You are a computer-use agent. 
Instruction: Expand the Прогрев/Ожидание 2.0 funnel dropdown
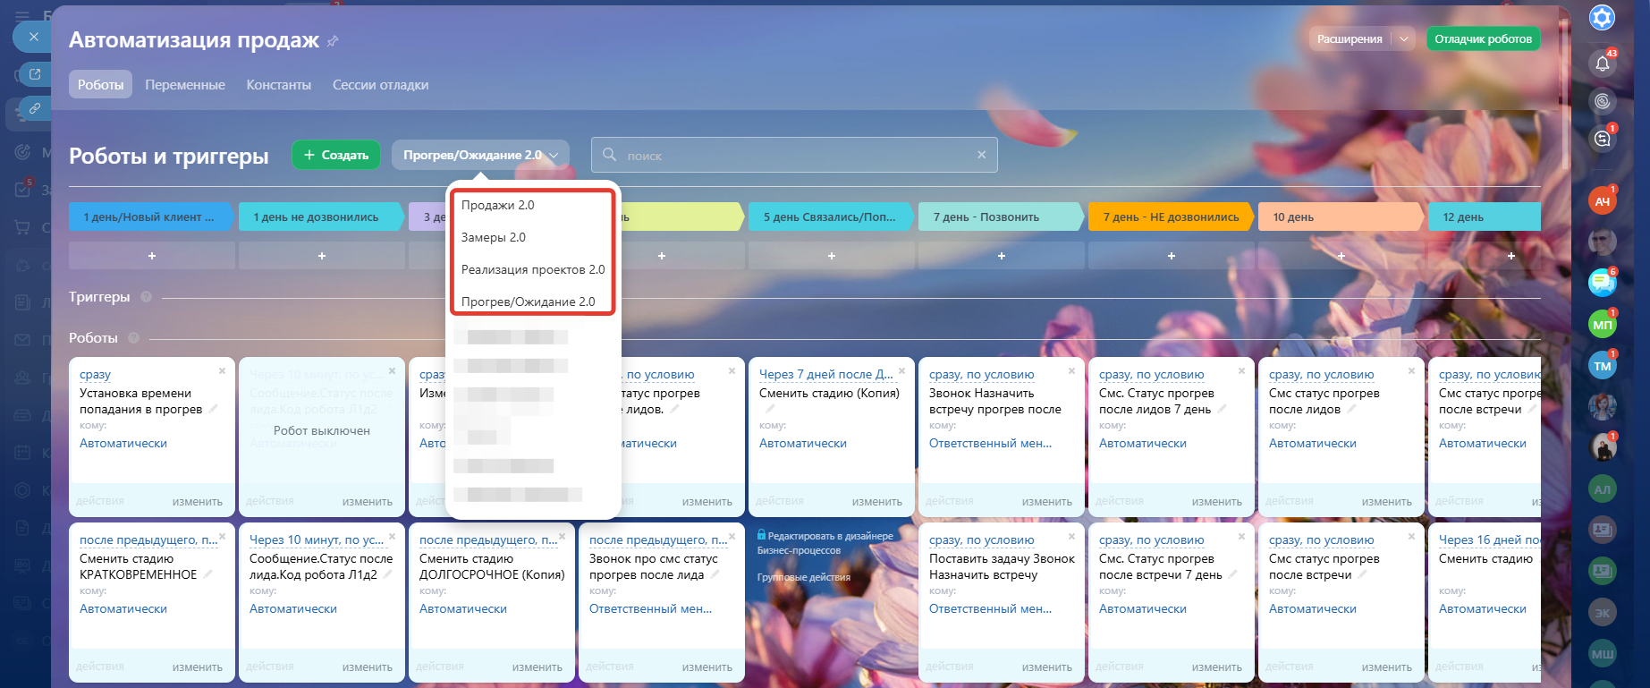pyautogui.click(x=480, y=155)
